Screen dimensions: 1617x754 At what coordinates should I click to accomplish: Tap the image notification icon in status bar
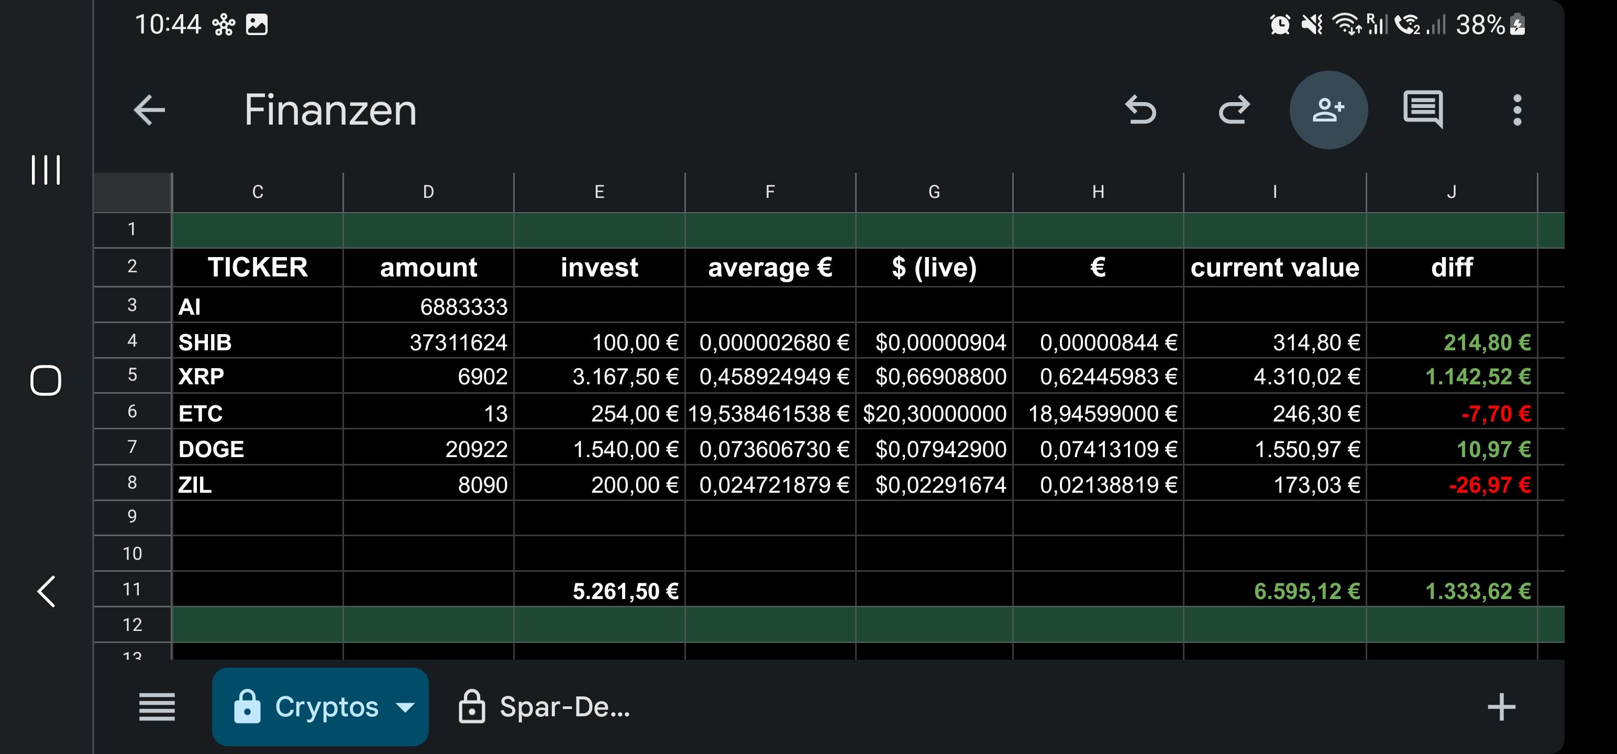(x=256, y=25)
